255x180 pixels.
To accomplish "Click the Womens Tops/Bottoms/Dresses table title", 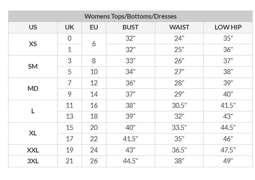I will (x=130, y=16).
